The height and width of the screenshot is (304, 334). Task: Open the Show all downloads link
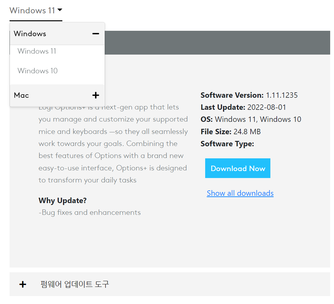[240, 193]
